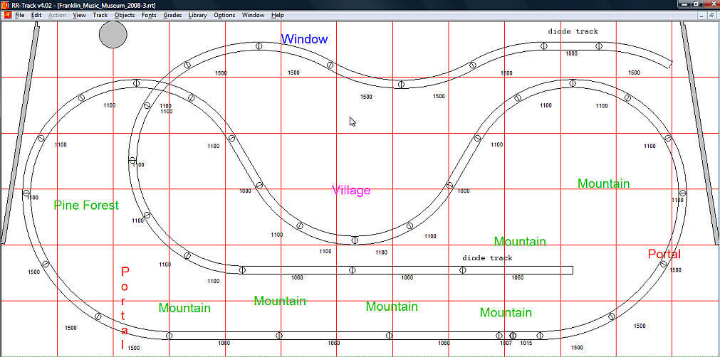720x357 pixels.
Task: Open the Help menu
Action: pyautogui.click(x=277, y=15)
